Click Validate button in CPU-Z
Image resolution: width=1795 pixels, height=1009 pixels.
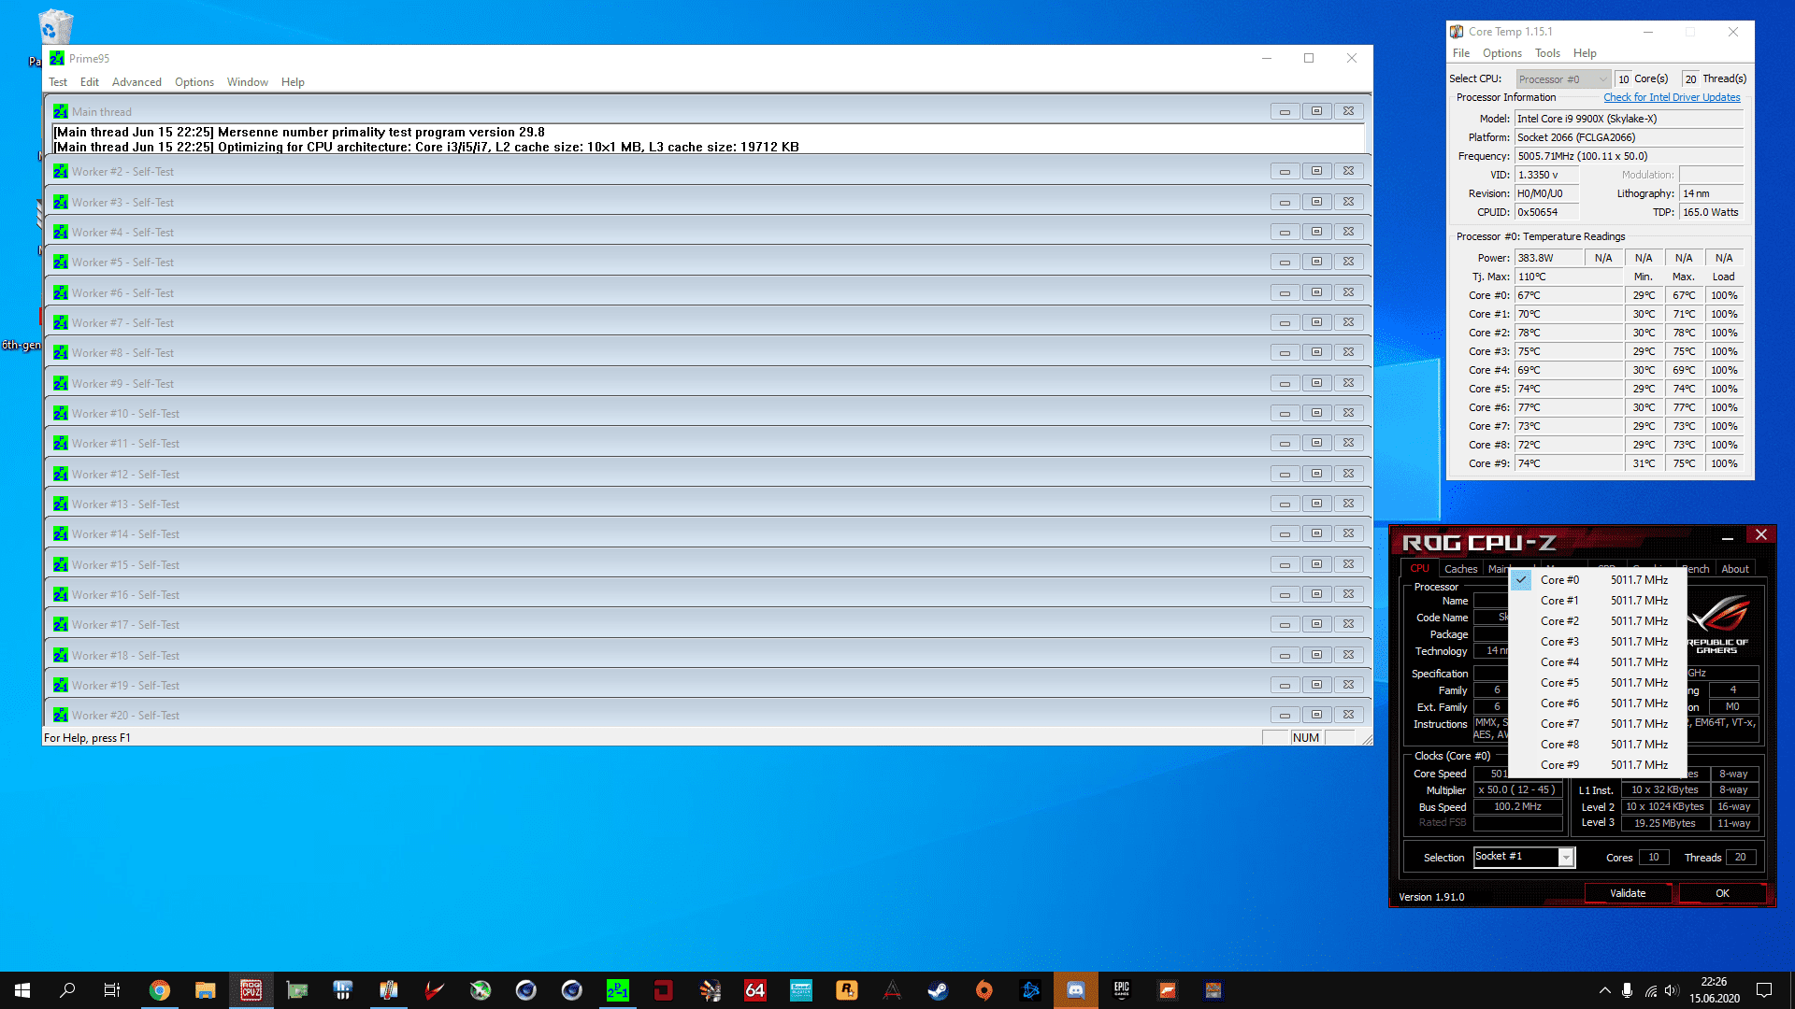coord(1628,893)
